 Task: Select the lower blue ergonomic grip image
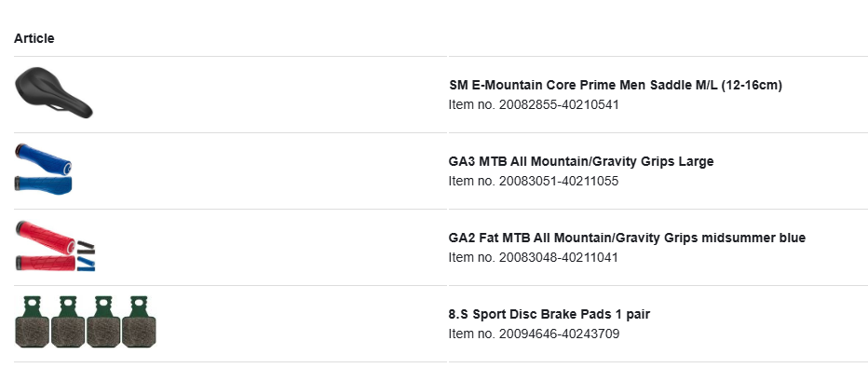point(43,184)
